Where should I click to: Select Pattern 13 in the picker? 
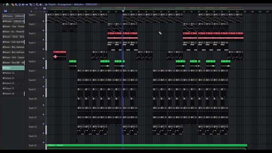pyautogui.click(x=13, y=78)
